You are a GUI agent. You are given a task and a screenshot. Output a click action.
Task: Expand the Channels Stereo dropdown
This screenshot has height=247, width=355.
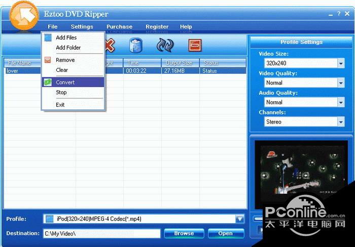click(341, 122)
